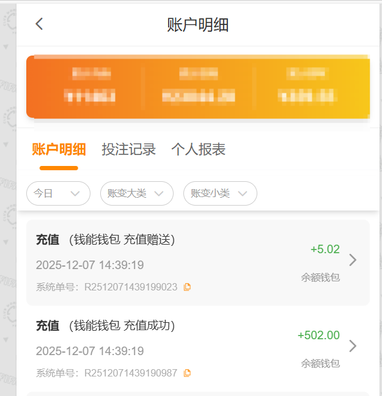Copy order number R2512071439199023
The width and height of the screenshot is (382, 396).
coord(188,287)
